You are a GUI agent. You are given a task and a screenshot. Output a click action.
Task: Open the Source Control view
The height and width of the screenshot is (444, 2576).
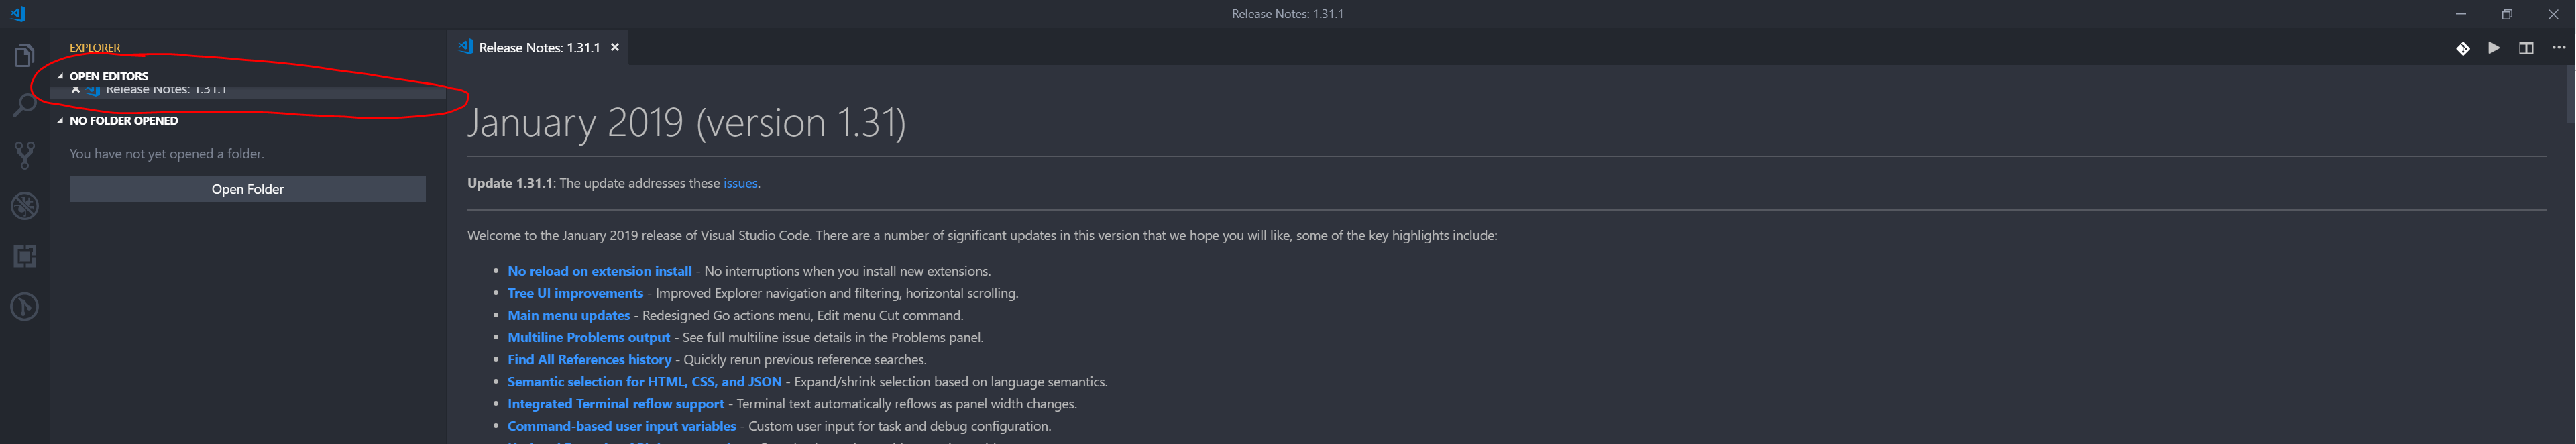[24, 155]
